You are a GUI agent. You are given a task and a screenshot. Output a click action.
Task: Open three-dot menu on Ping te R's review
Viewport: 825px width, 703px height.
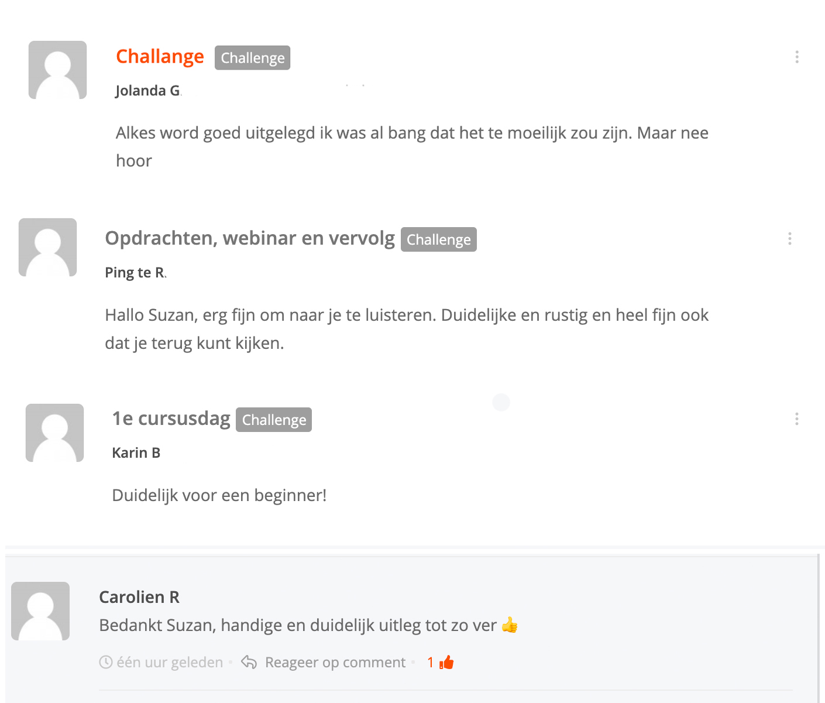pos(789,239)
